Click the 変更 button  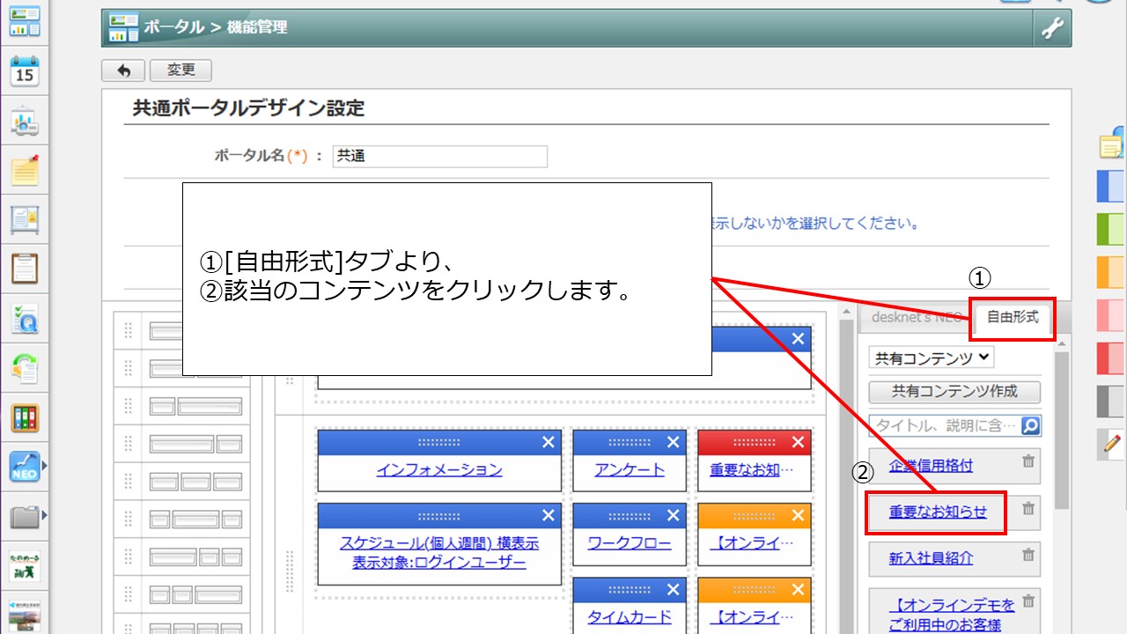[180, 70]
